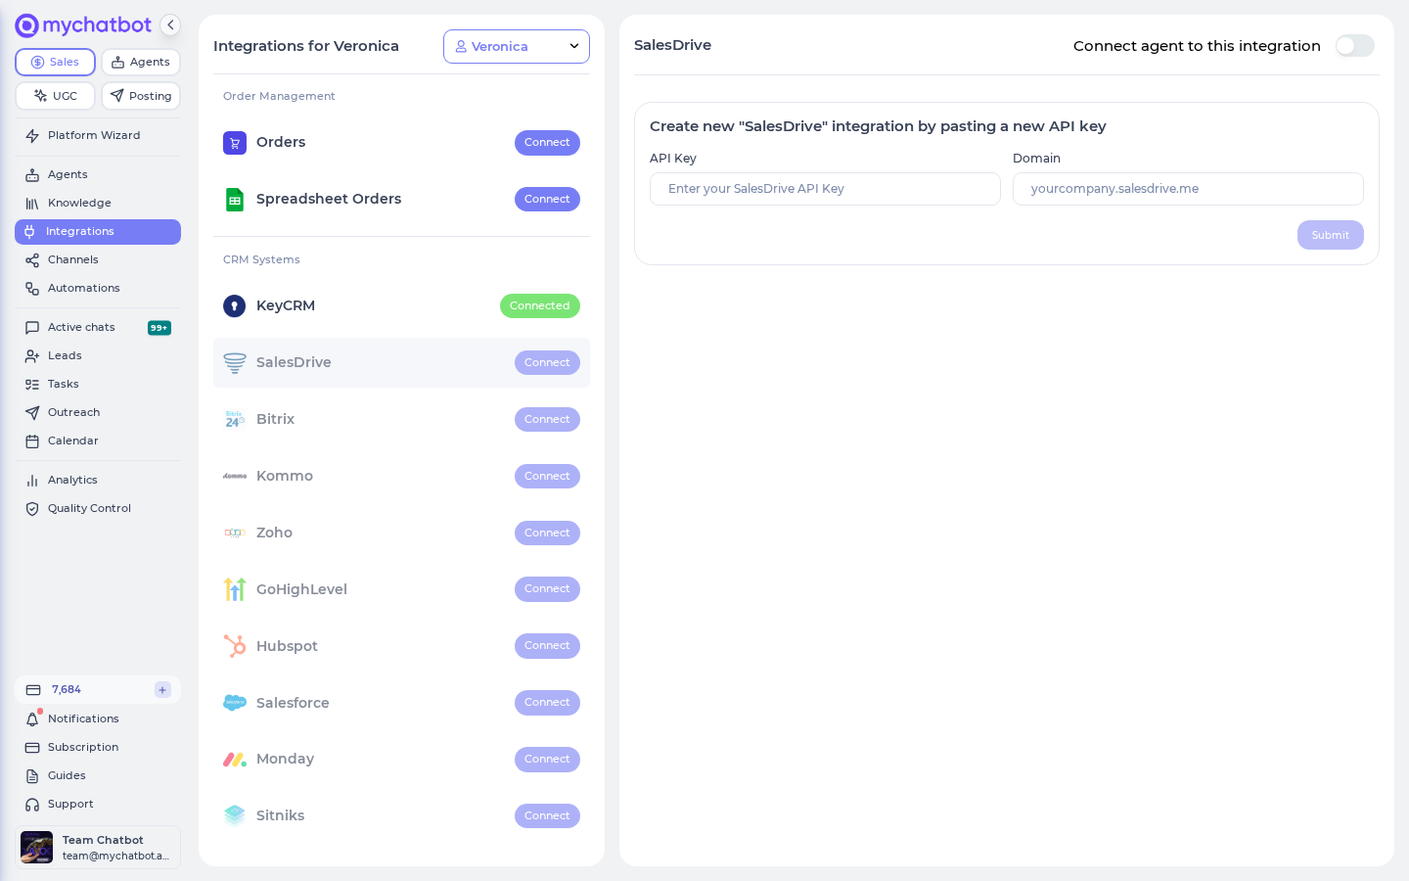Collapse the sidebar with the chevron button
Screen dimensions: 1409x881
point(170,25)
